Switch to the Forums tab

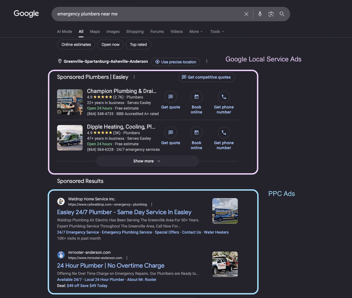coord(157,32)
